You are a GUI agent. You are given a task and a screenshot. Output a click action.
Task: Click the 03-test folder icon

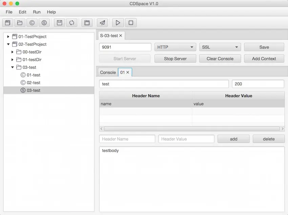(x=19, y=67)
